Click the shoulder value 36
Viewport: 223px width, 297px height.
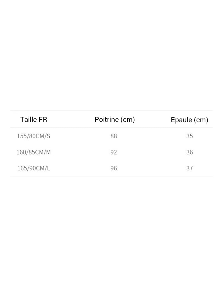point(190,152)
